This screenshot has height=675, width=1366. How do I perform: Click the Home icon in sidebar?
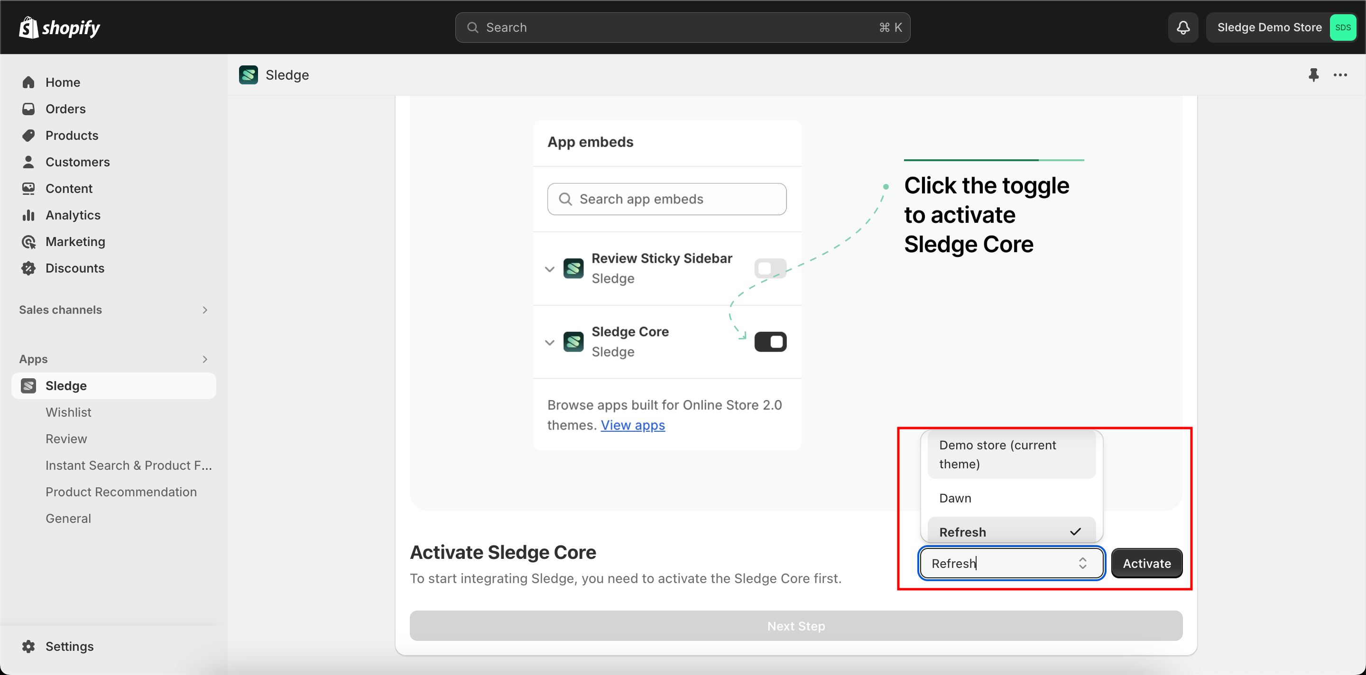coord(28,82)
